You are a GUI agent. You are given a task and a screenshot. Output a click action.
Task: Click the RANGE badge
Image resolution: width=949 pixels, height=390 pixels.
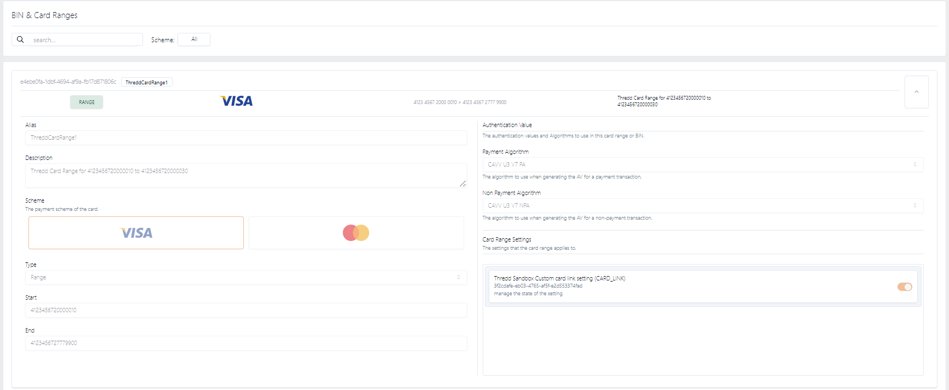[x=87, y=102]
